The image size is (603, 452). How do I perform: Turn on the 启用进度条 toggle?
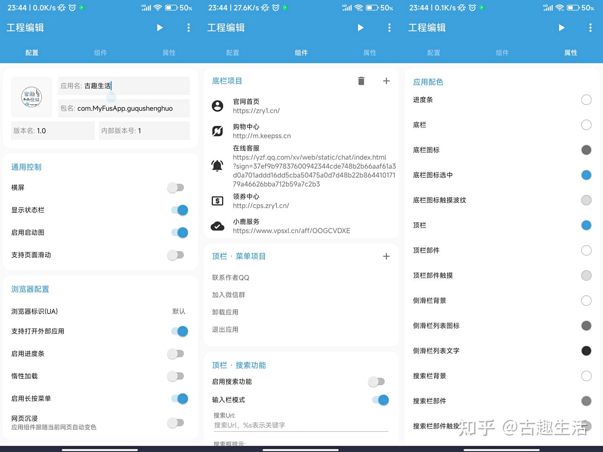pos(175,354)
